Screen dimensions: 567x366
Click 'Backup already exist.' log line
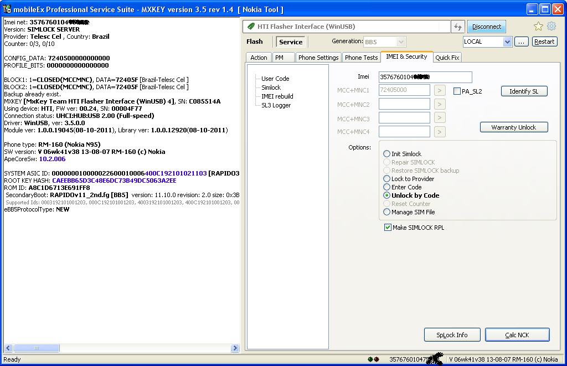click(33, 94)
